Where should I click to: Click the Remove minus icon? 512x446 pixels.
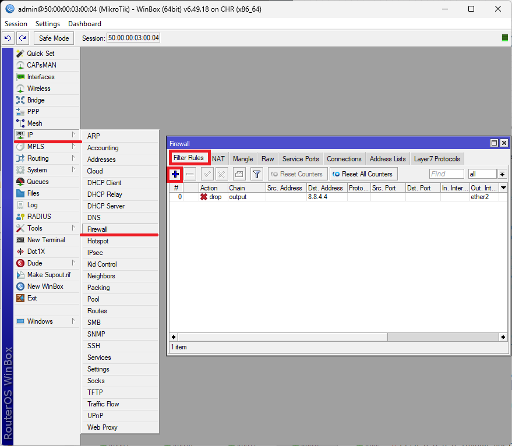(x=190, y=174)
